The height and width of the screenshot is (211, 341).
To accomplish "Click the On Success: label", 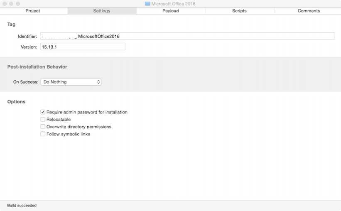I will coord(26,82).
